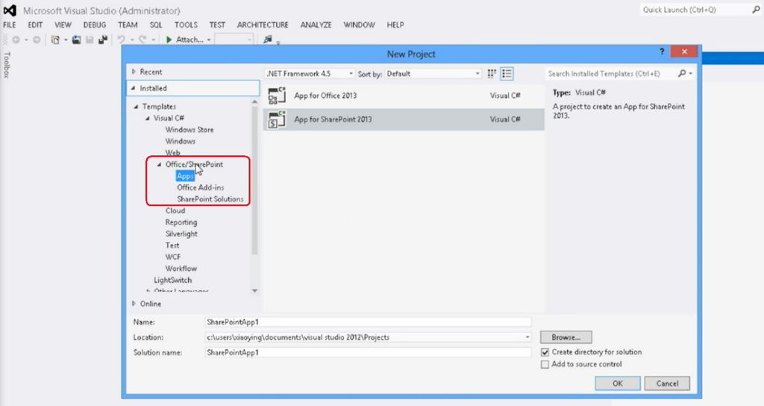
Task: Open the EDIT menu
Action: point(35,25)
